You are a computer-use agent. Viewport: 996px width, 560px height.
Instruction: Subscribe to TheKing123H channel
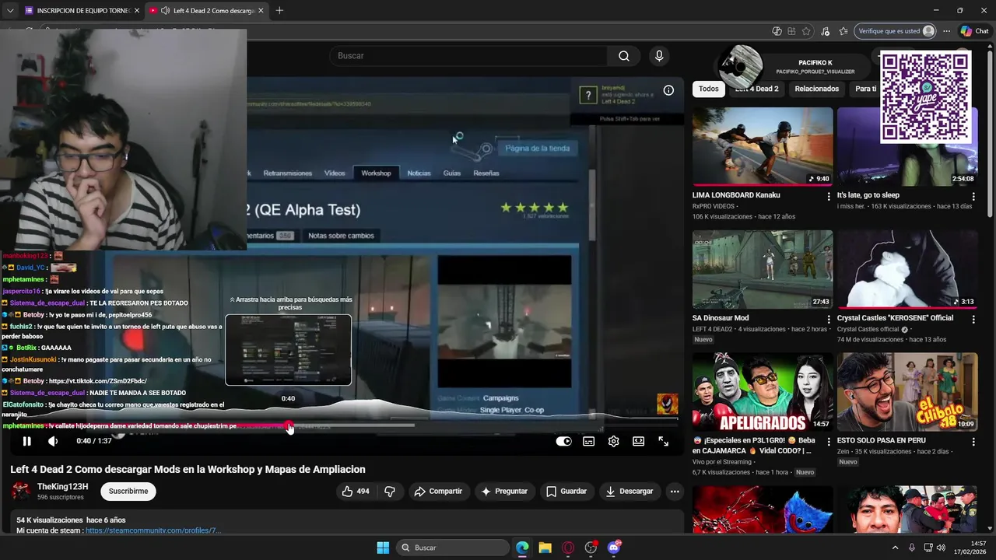[x=128, y=491]
